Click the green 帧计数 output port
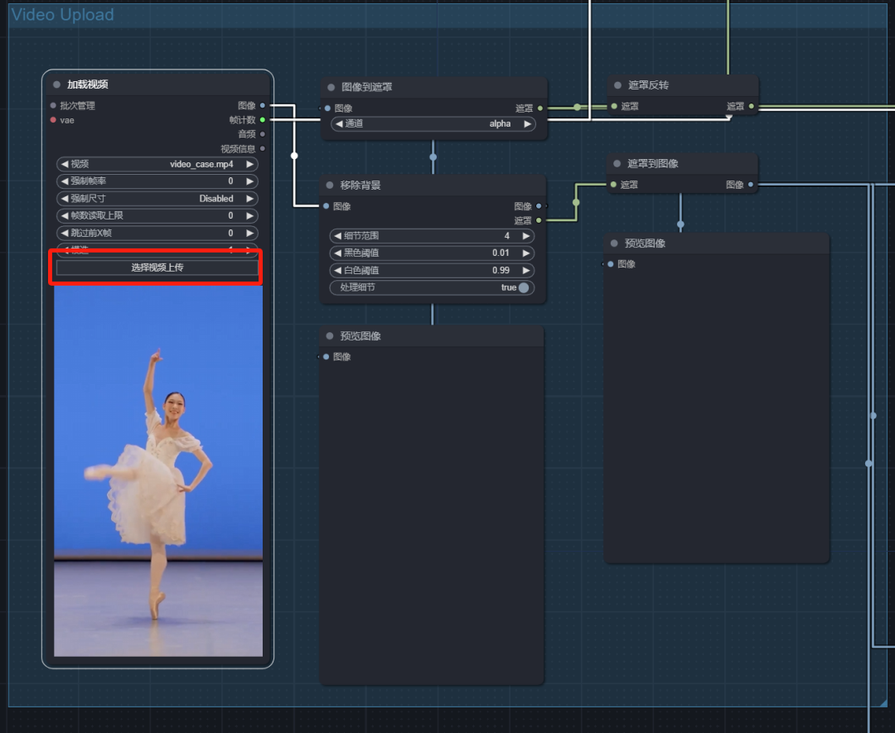 [x=263, y=120]
